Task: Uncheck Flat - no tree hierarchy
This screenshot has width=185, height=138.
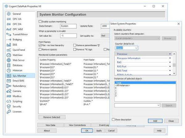Action: point(40,45)
